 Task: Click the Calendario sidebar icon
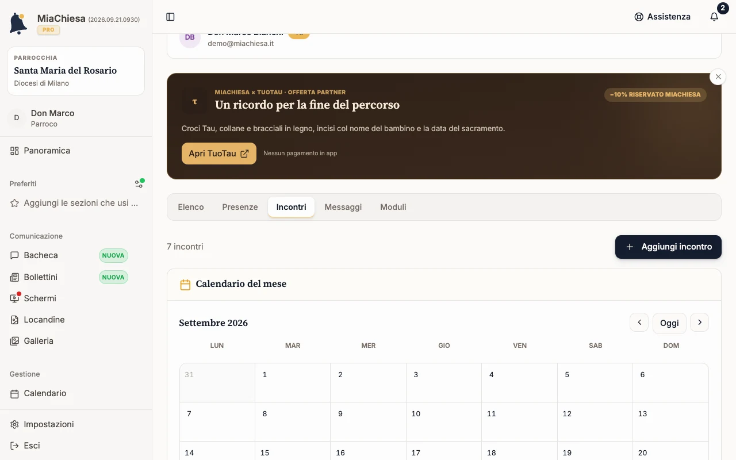(x=14, y=393)
